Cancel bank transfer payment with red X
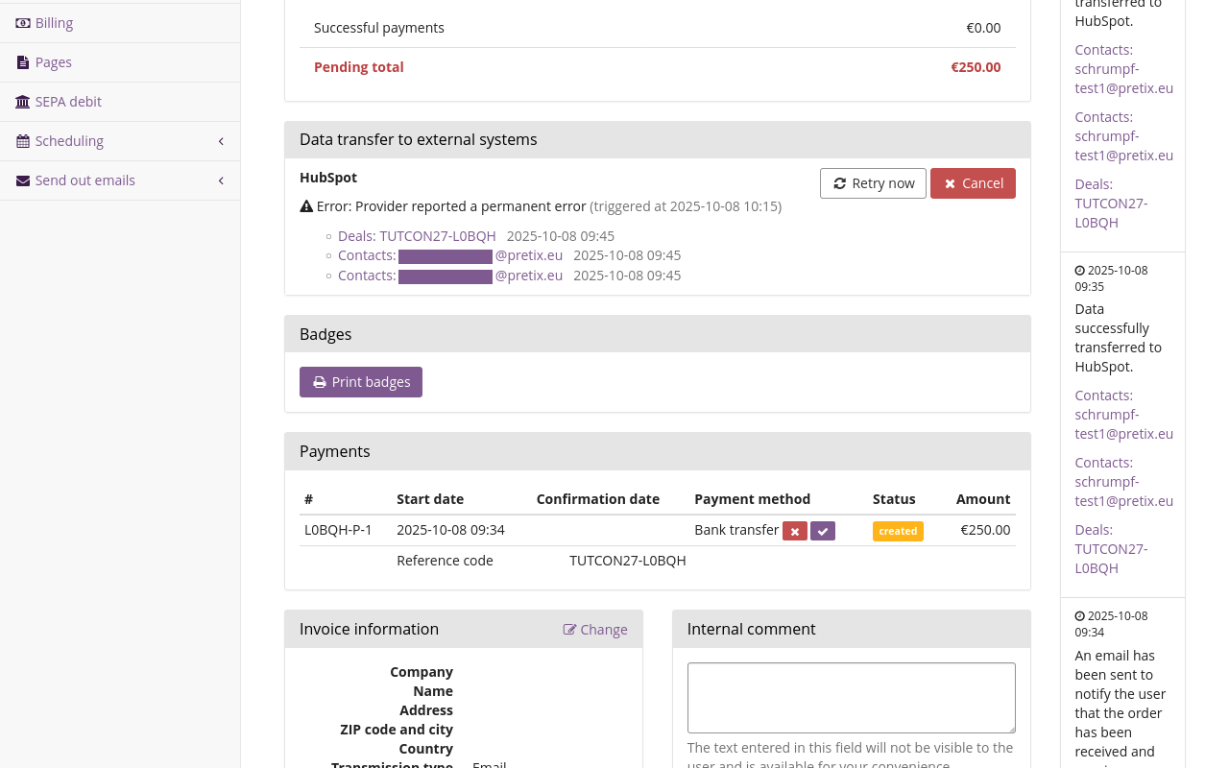The image size is (1229, 768). (x=794, y=531)
